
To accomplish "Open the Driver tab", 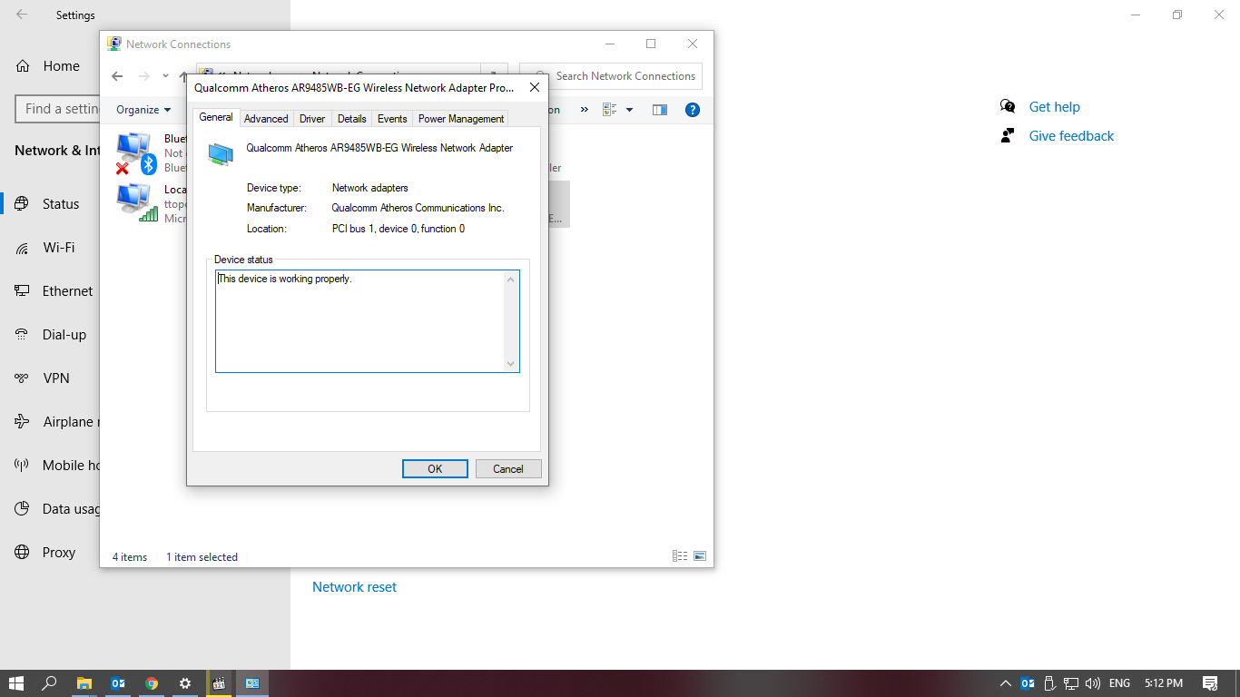I will point(312,119).
